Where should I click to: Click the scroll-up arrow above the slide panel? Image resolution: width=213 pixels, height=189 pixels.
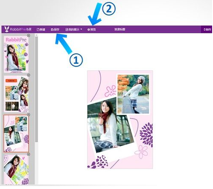coord(36,35)
